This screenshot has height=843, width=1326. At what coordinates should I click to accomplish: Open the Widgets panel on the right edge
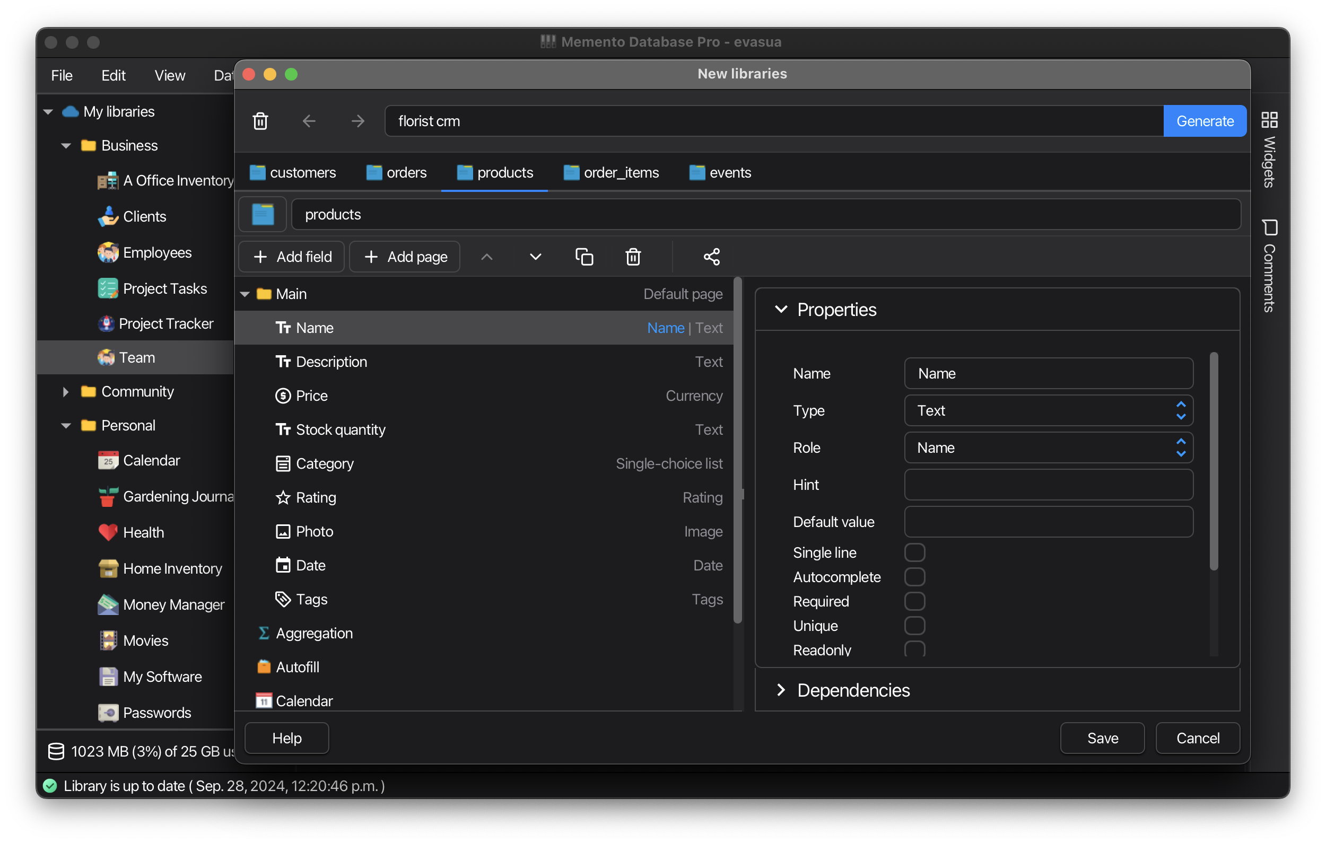pos(1270,148)
